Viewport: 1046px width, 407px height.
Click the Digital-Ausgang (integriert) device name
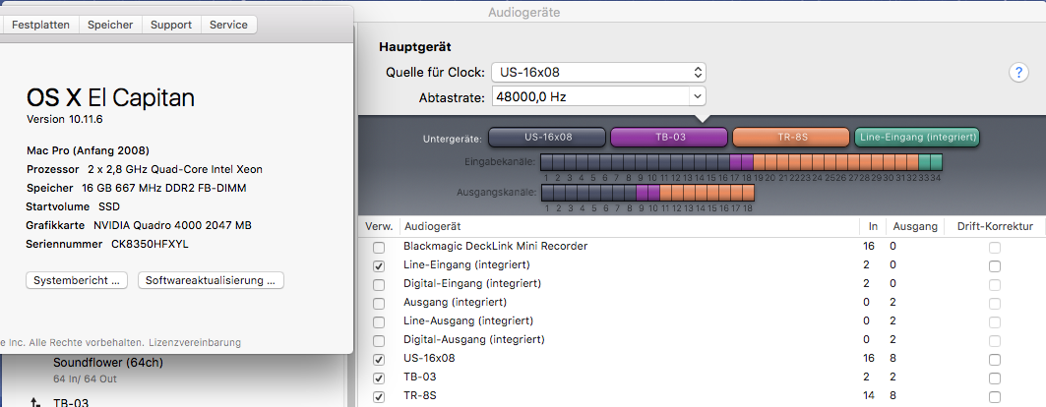pos(473,339)
